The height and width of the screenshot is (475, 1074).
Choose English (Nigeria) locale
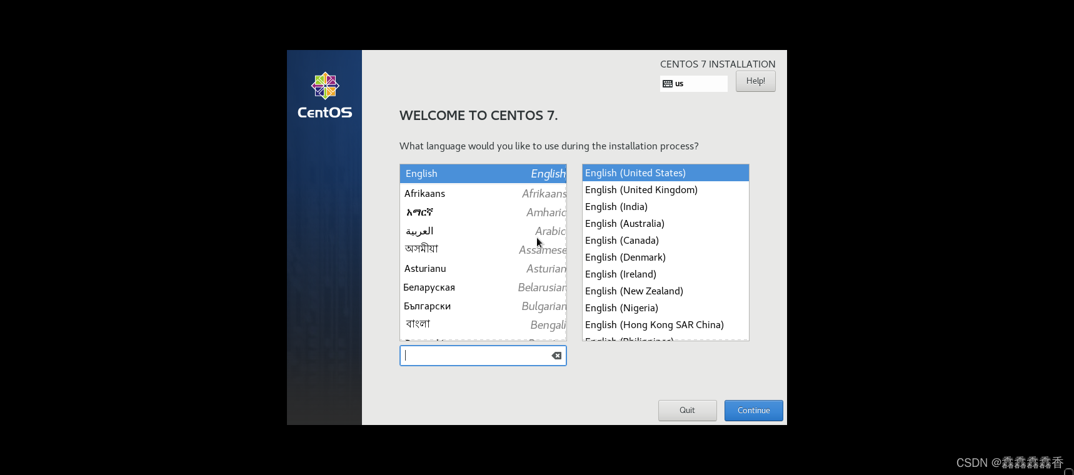[x=665, y=308]
